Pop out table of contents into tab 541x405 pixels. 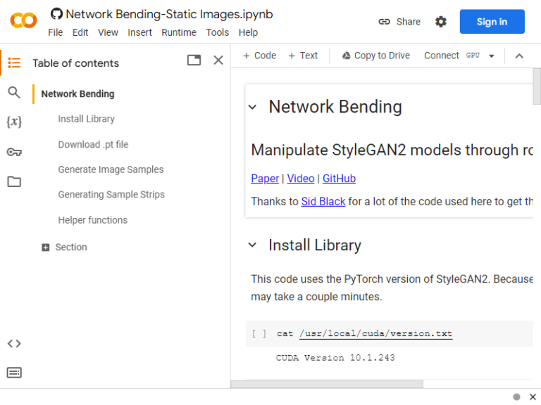pos(194,60)
